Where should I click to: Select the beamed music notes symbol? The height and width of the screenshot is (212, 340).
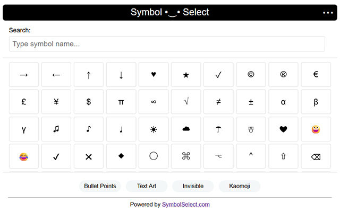(x=56, y=129)
